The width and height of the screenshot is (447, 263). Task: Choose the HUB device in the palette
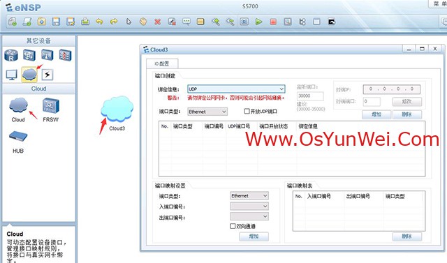click(18, 142)
